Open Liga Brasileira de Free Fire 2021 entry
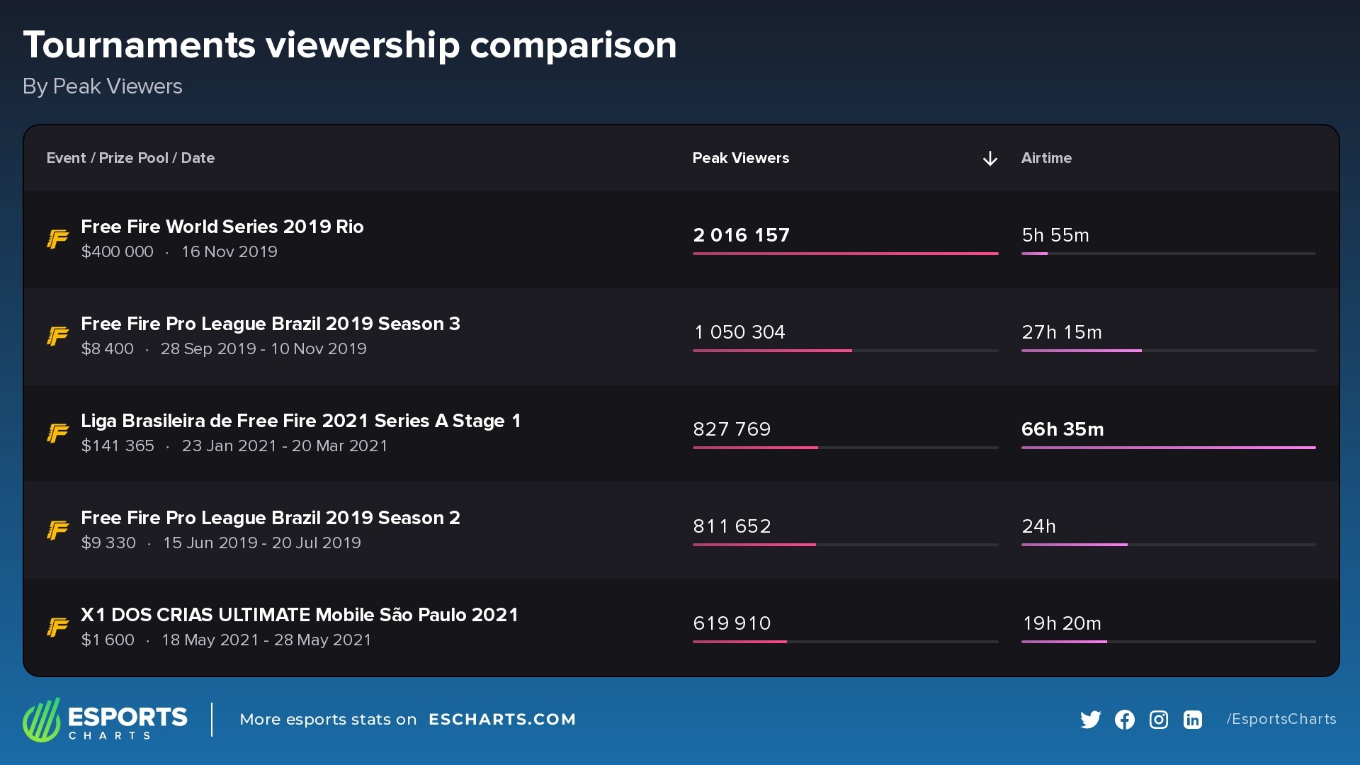This screenshot has height=765, width=1360. pos(300,421)
